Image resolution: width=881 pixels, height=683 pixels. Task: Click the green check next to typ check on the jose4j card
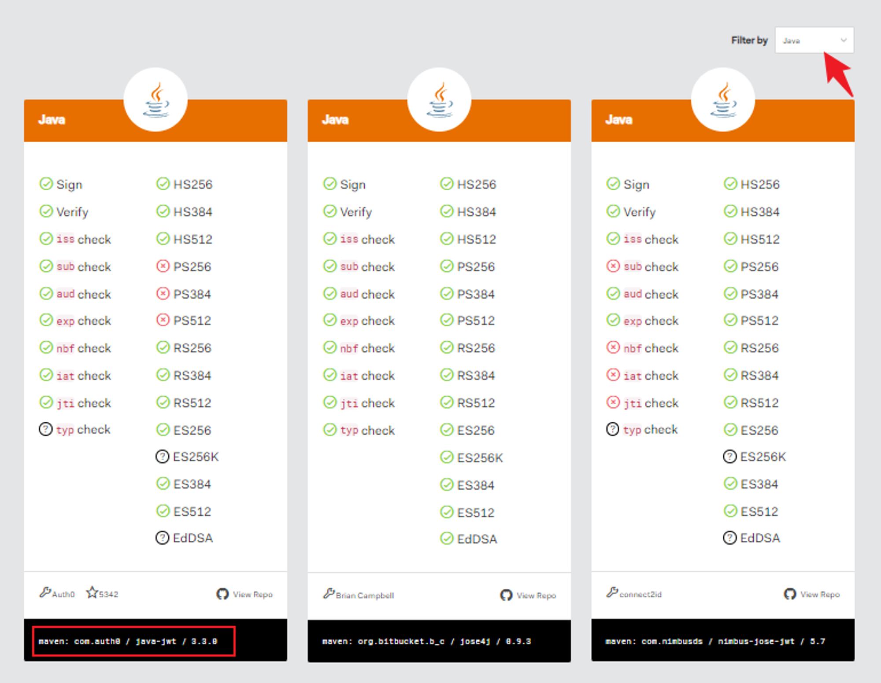(x=329, y=429)
